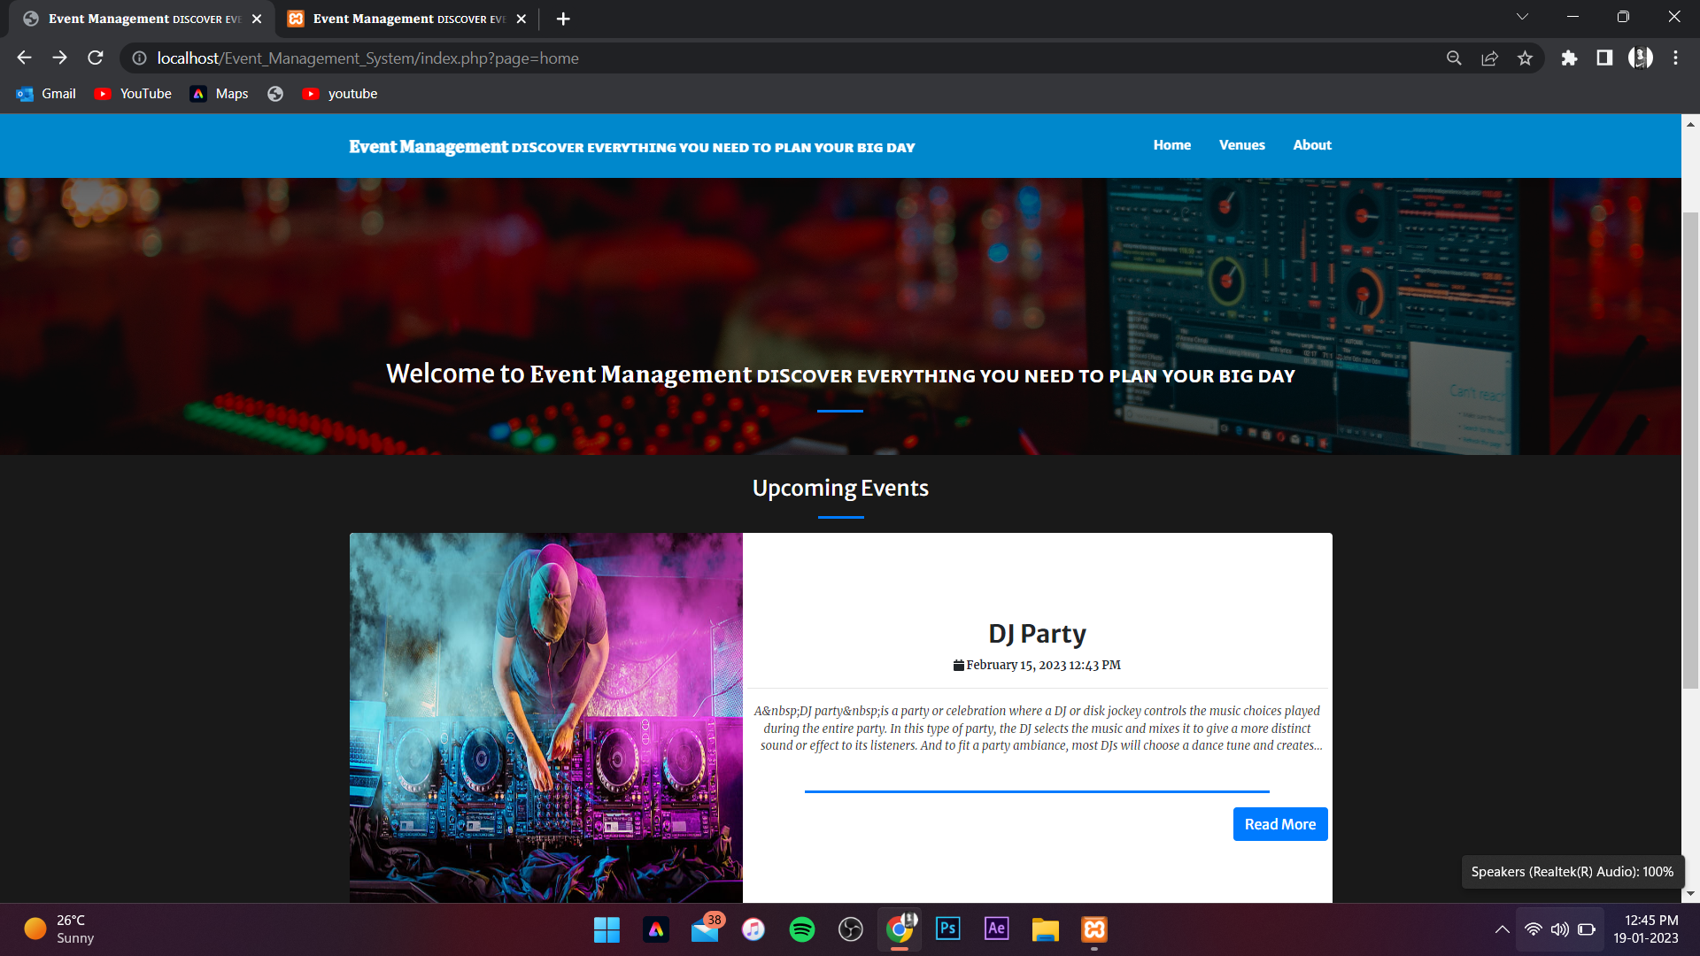This screenshot has width=1700, height=956.
Task: Open the Extensions puzzle icon
Action: click(1569, 58)
